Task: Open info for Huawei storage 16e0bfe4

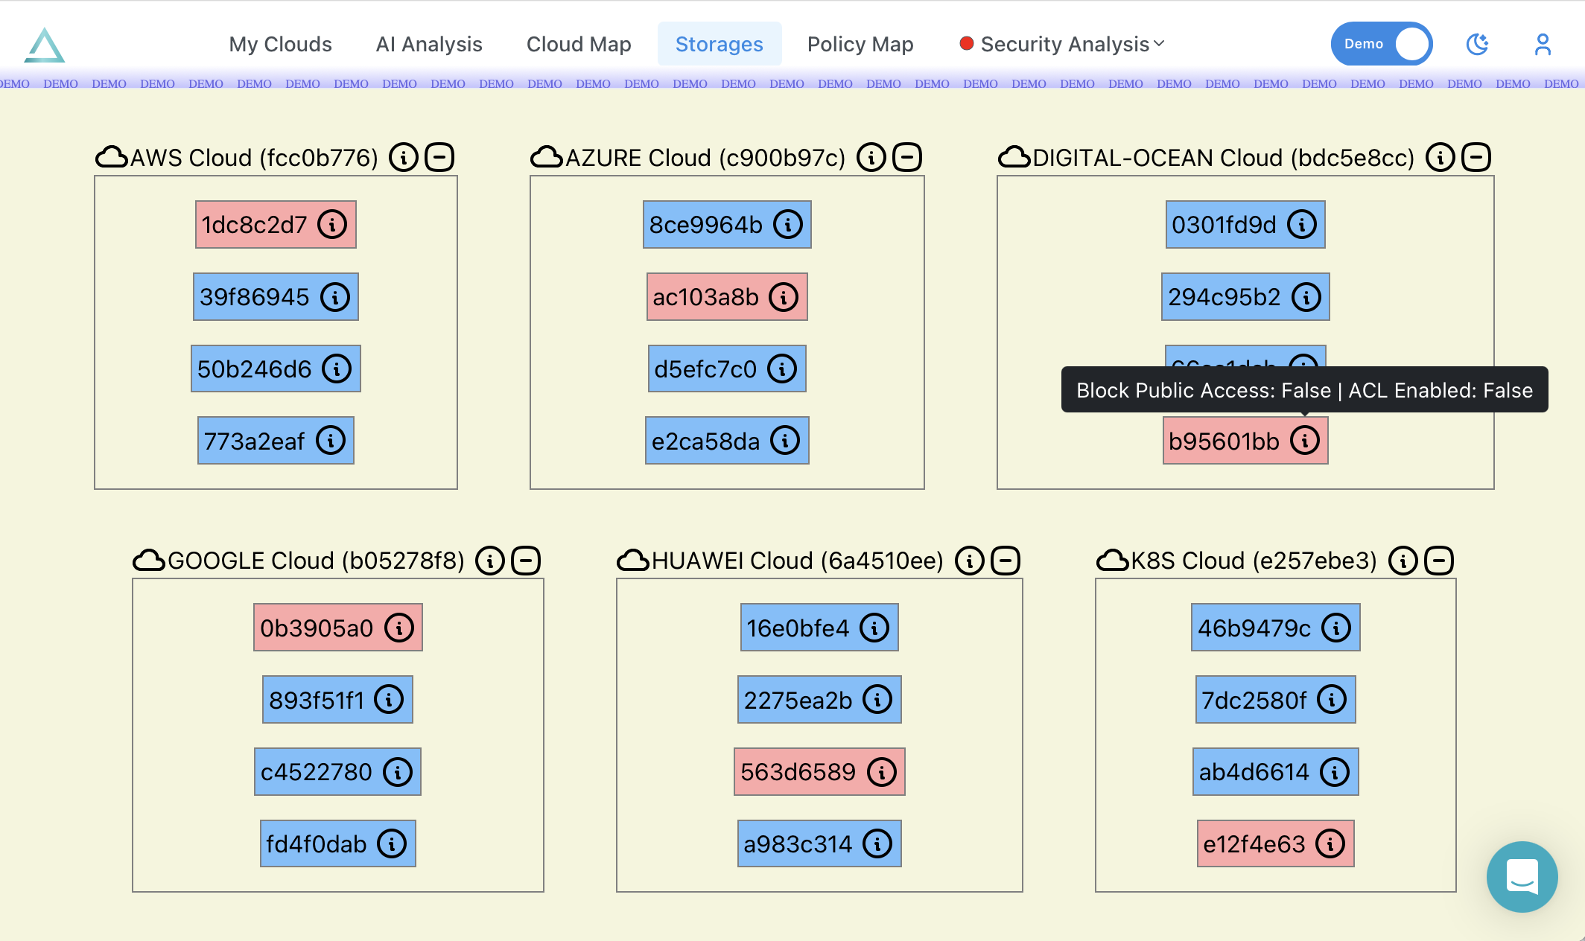Action: [874, 628]
